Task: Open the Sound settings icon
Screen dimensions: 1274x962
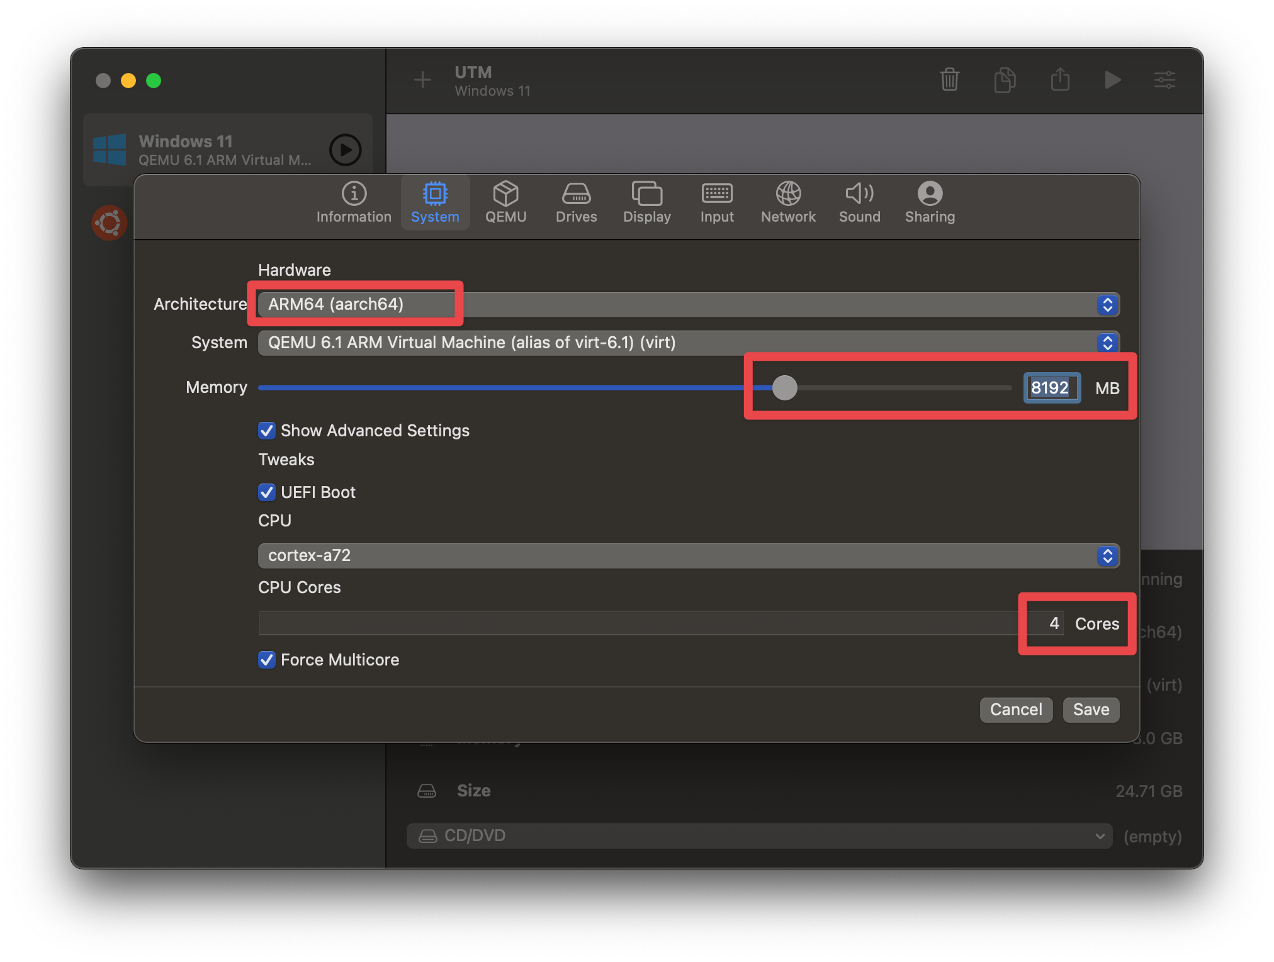Action: click(x=859, y=201)
